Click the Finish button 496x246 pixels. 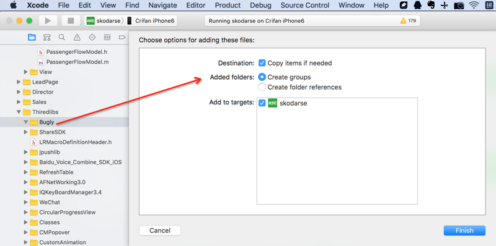click(464, 231)
